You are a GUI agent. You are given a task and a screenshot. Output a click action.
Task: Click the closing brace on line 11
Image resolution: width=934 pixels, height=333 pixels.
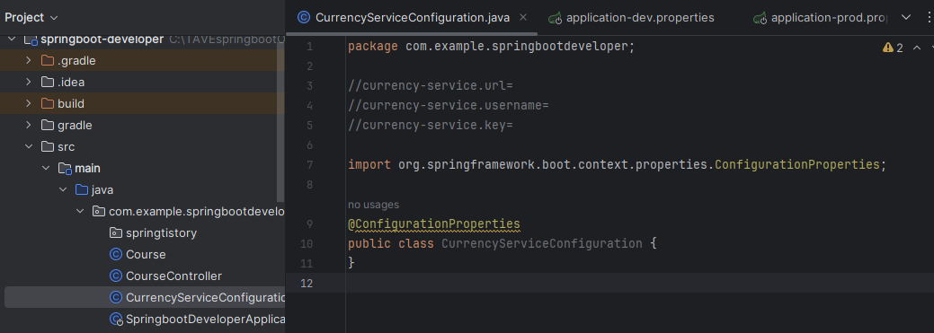[351, 263]
